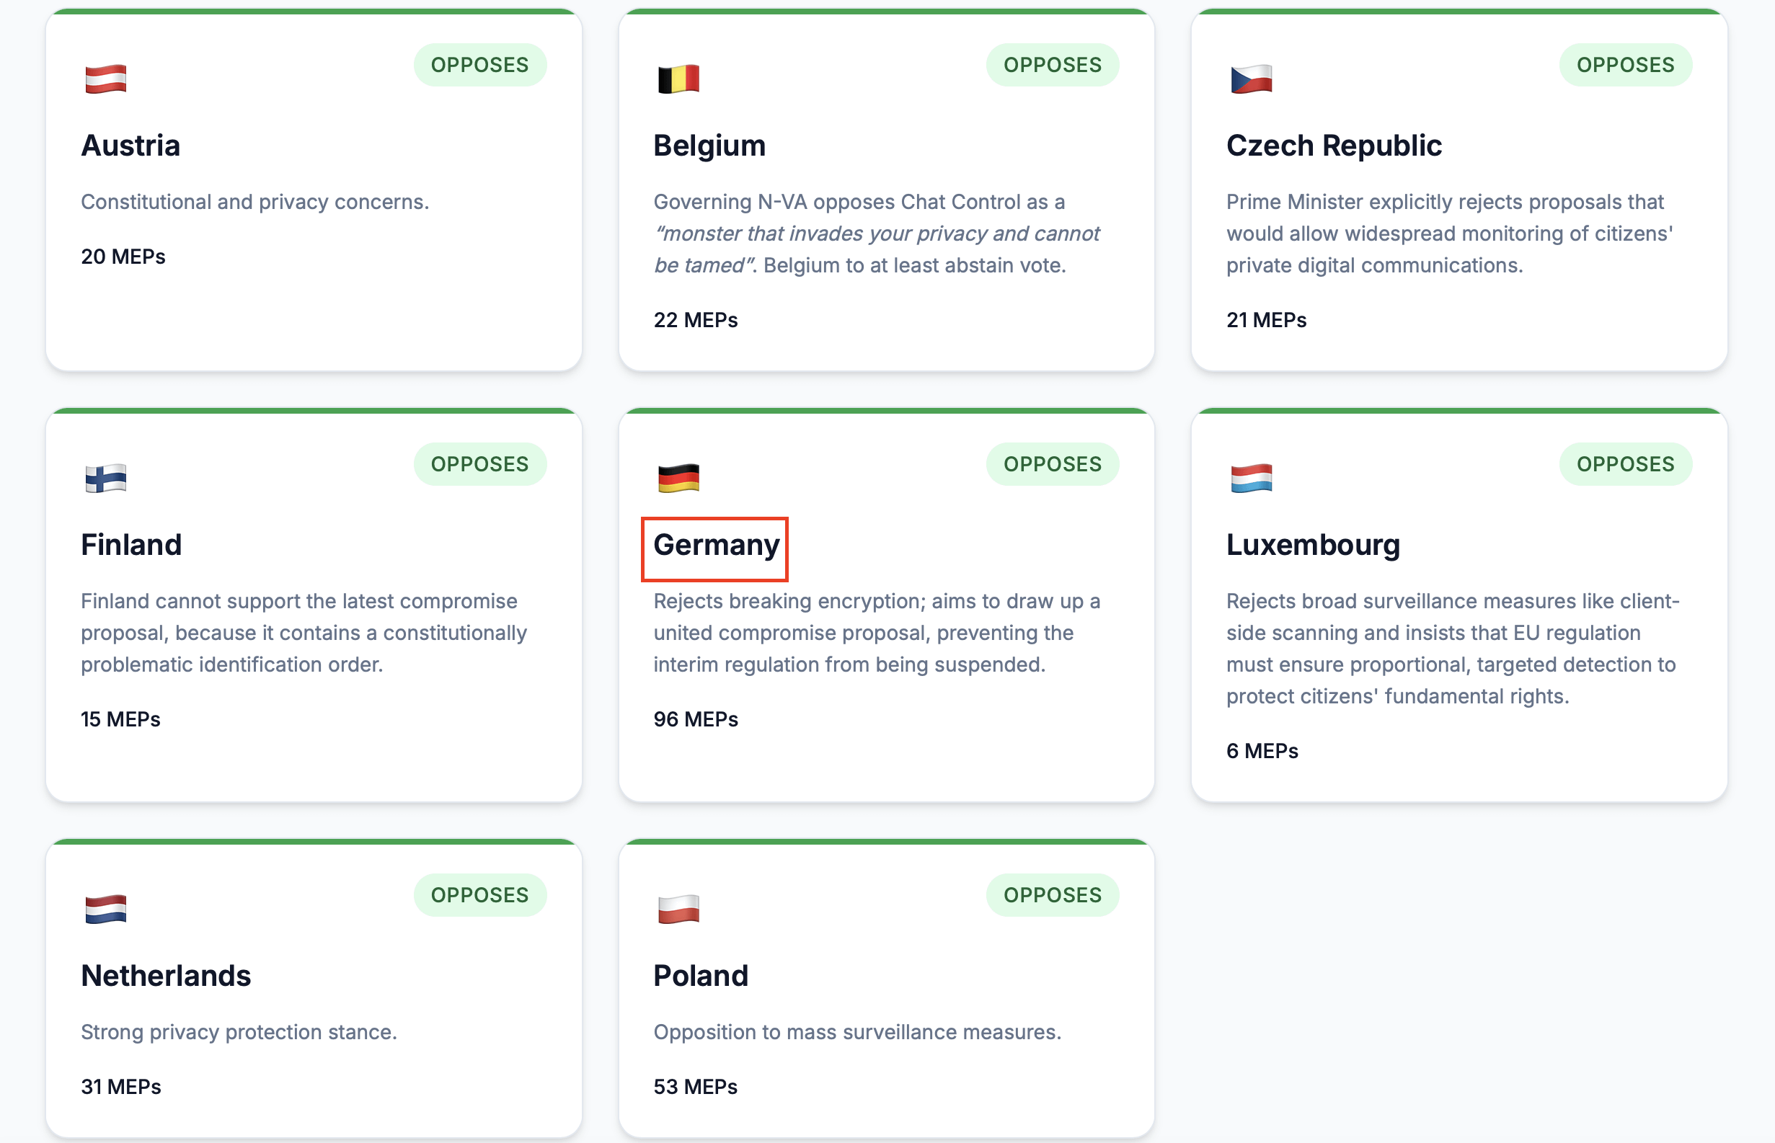Click the Poland flag icon

click(x=678, y=909)
